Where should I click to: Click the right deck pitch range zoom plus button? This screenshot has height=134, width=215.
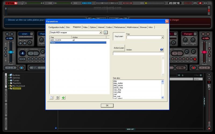point(208,34)
